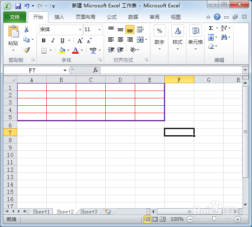Screen dimensions: 252x227
Task: Click increase indent icon
Action: 120,50
